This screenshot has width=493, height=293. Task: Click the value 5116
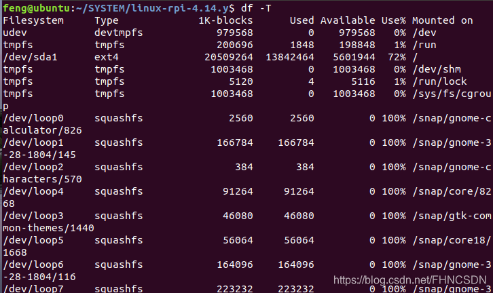click(363, 82)
